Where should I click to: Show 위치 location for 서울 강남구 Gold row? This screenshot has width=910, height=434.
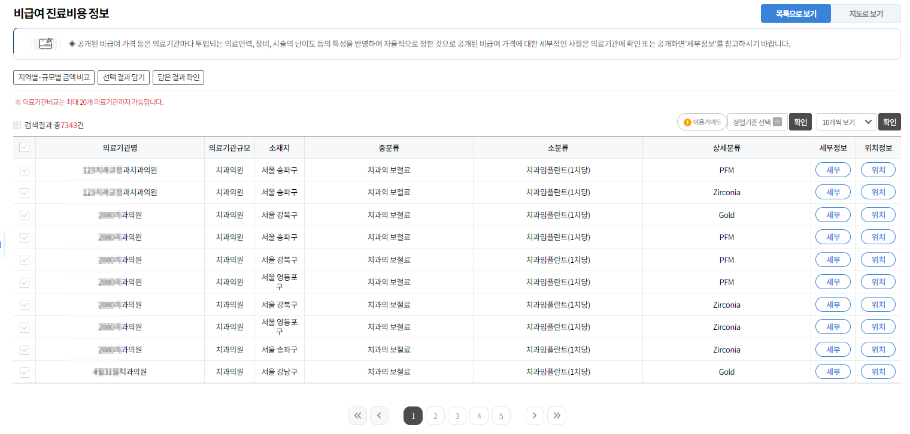click(x=878, y=372)
